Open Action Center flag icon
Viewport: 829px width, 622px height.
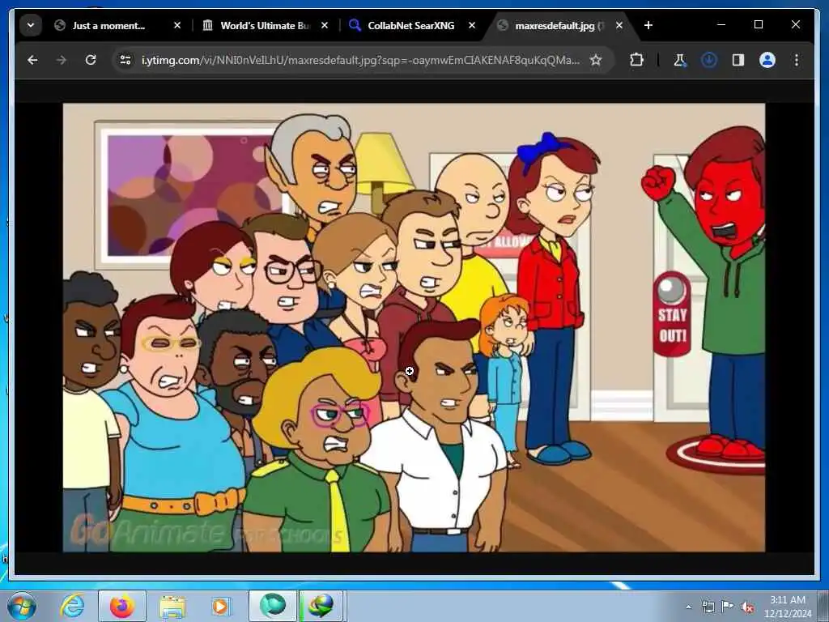coord(728,607)
